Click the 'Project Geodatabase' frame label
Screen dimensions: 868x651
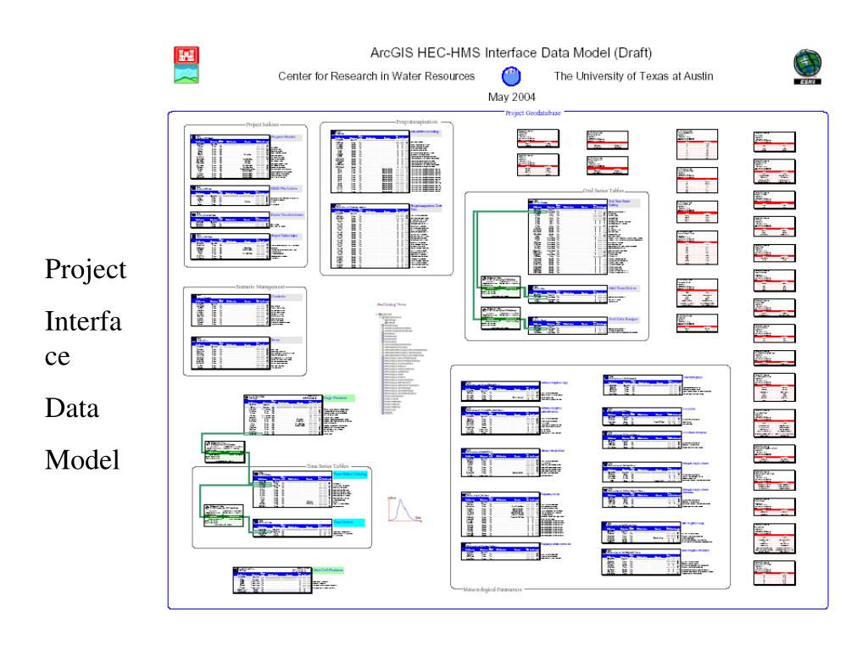[x=533, y=113]
